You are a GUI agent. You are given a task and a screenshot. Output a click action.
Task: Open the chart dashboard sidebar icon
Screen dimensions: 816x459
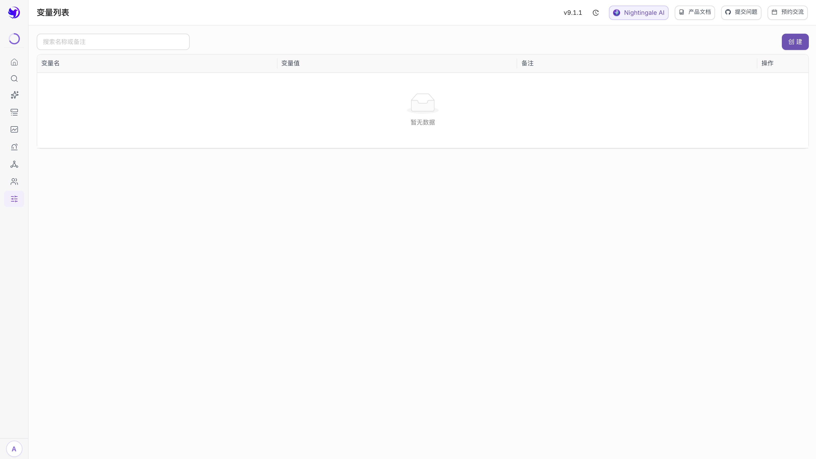tap(14, 129)
